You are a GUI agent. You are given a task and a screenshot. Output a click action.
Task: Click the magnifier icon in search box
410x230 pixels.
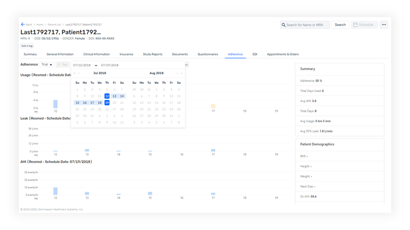[x=283, y=25]
